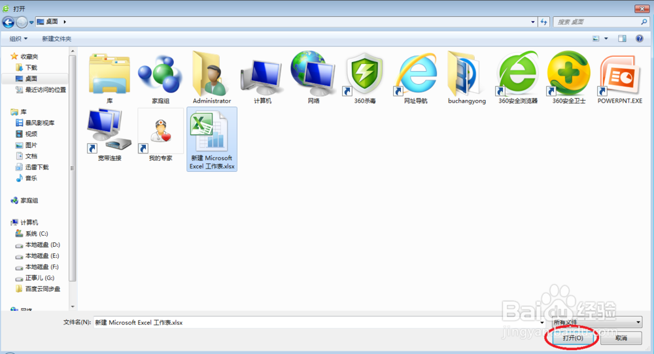This screenshot has width=654, height=354.
Task: Open the 所有文件 file type dropdown
Action: pos(597,322)
